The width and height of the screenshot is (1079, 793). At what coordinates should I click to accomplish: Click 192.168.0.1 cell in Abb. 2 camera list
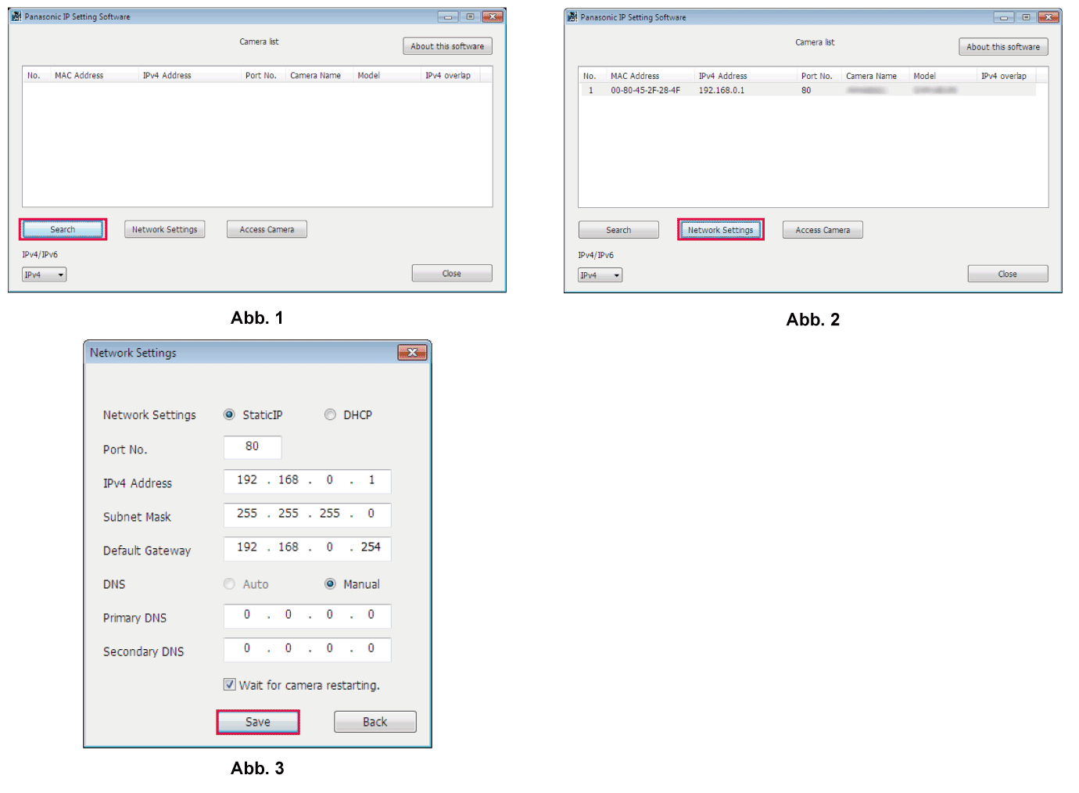721,90
